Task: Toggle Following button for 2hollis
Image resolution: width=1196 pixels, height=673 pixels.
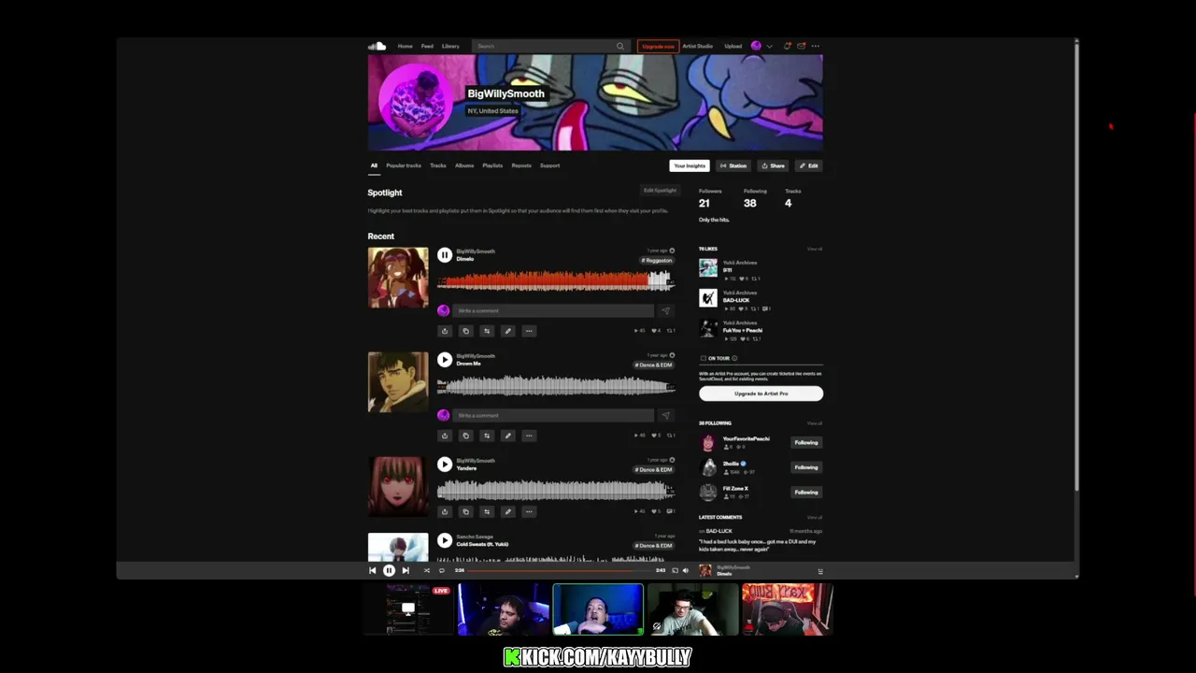Action: click(x=806, y=467)
